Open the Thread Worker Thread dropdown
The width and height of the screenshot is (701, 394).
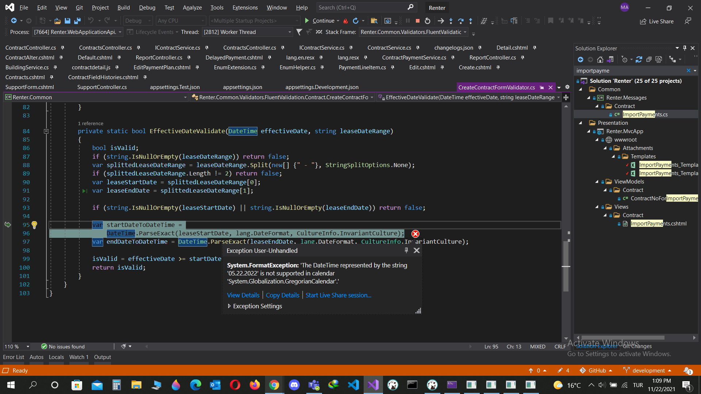tap(290, 32)
